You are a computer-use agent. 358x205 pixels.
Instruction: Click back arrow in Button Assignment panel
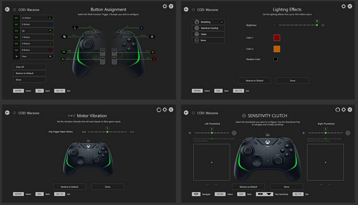(x=7, y=9)
